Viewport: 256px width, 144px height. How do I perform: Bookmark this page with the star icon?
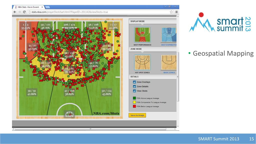(171, 12)
